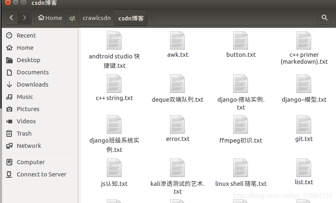Click the Downloads arrow icon in sidebar
The height and width of the screenshot is (203, 336).
tap(9, 85)
